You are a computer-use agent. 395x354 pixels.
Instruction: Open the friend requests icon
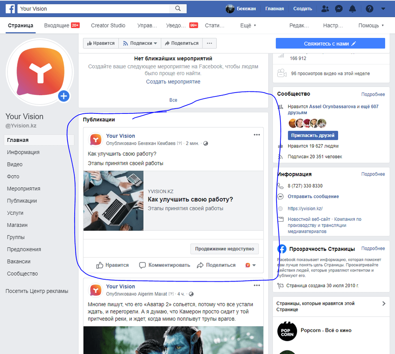tap(325, 9)
